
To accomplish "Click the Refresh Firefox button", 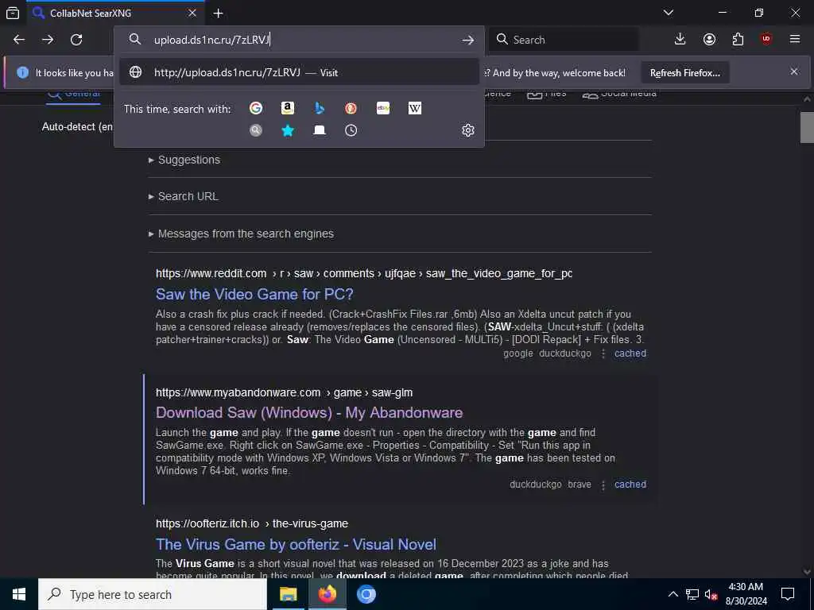I will pyautogui.click(x=685, y=72).
